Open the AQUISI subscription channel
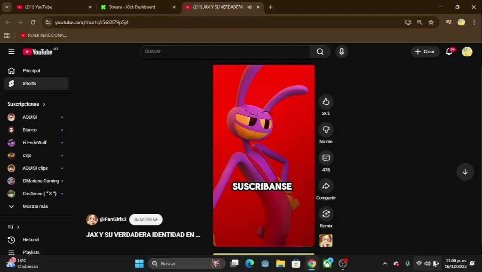 [x=36, y=117]
